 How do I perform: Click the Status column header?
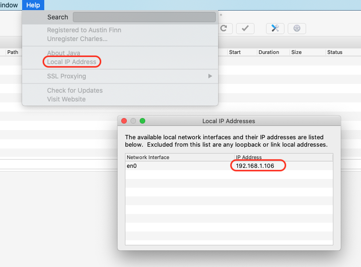[x=335, y=52]
